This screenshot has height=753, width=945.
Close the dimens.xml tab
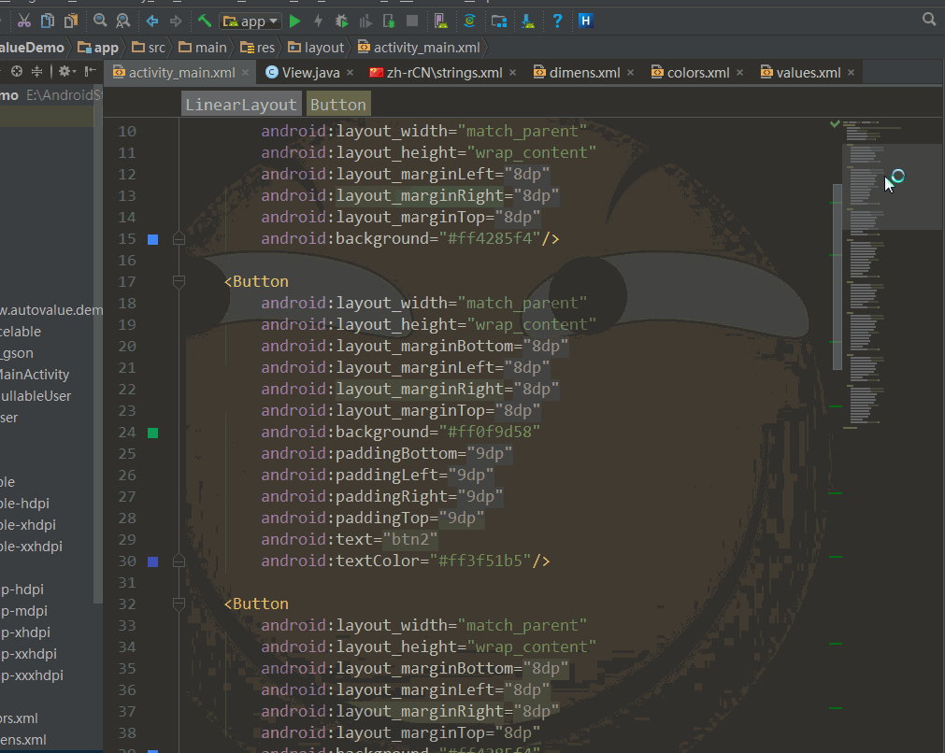click(630, 73)
